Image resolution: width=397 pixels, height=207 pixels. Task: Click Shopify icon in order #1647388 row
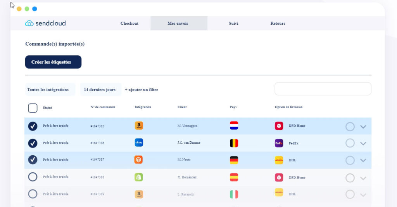(x=138, y=177)
